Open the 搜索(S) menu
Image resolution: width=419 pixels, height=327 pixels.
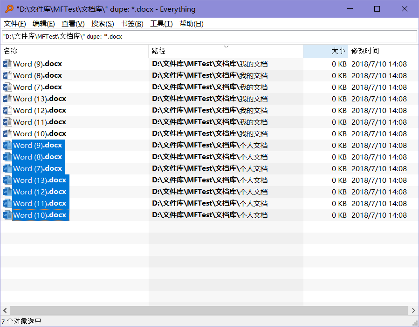pos(103,24)
